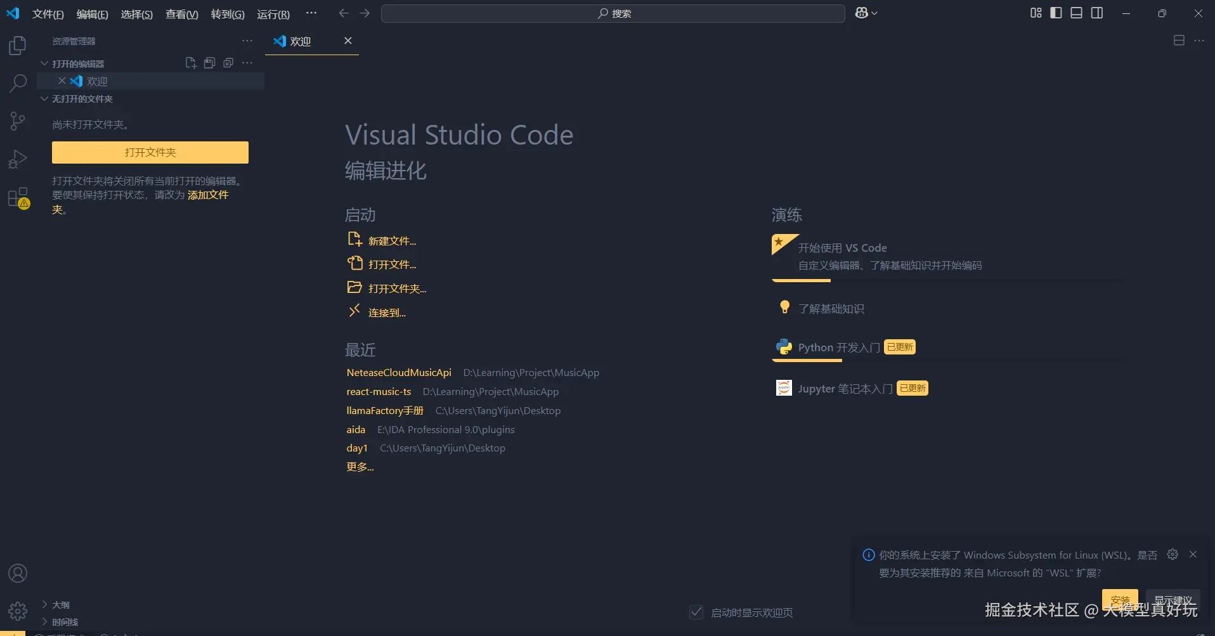Viewport: 1215px width, 636px height.
Task: Open the 开始使用 VS Code walkthrough
Action: click(x=949, y=257)
